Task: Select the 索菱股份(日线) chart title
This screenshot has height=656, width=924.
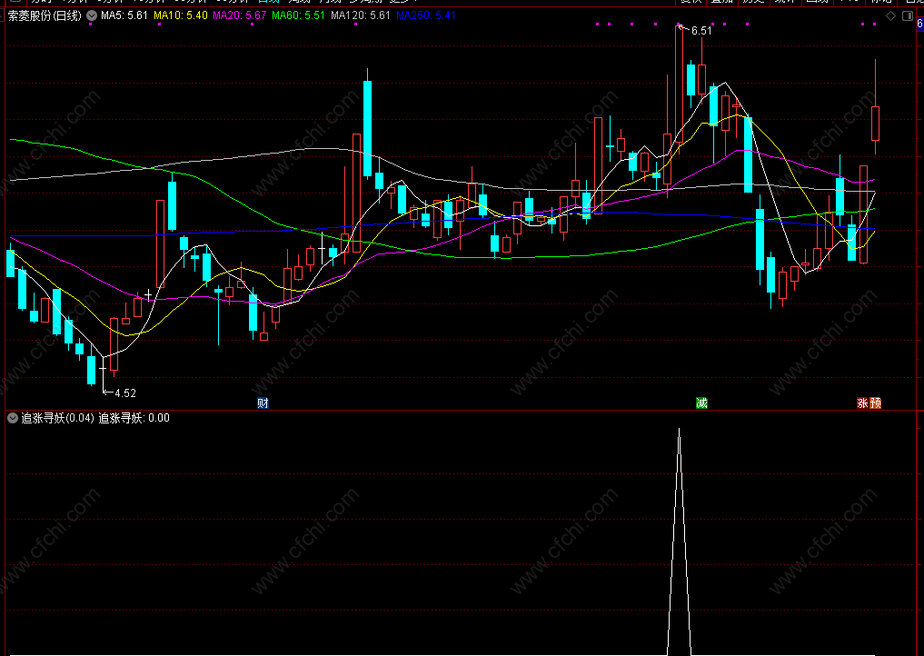Action: (x=45, y=16)
